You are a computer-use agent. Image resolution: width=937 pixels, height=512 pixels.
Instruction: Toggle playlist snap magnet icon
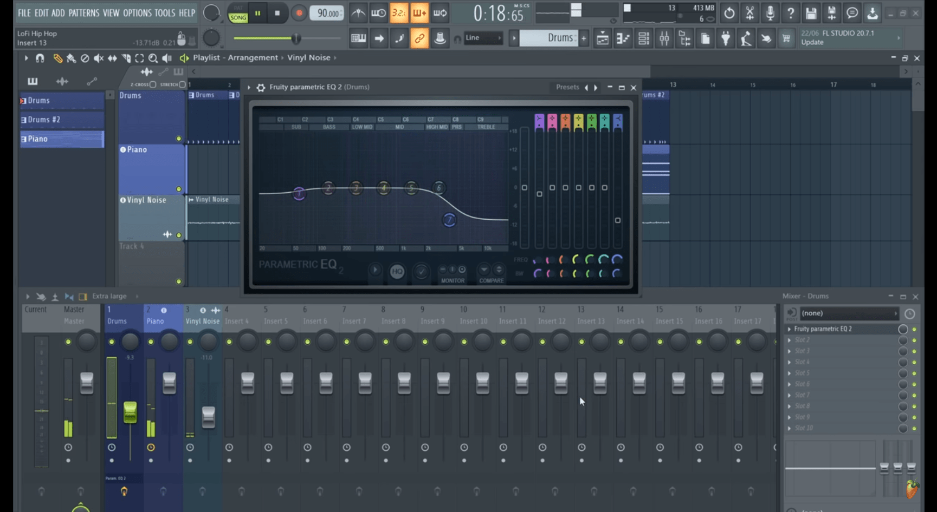(40, 58)
